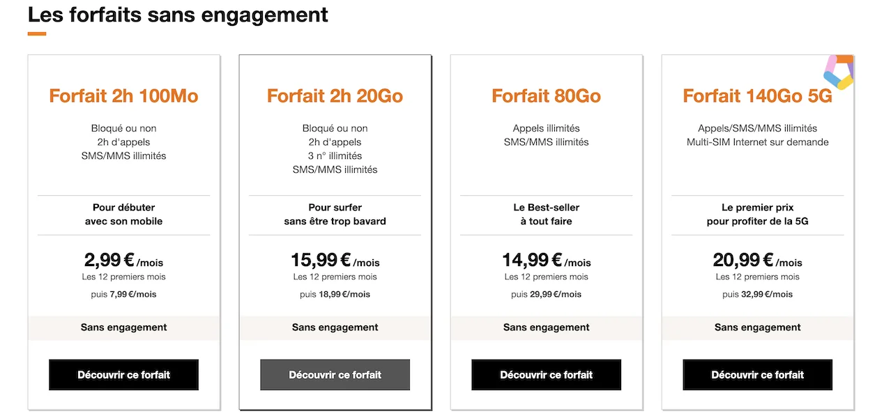
Task: Click 'Le Best-seller à tout faire' description
Action: pos(546,214)
